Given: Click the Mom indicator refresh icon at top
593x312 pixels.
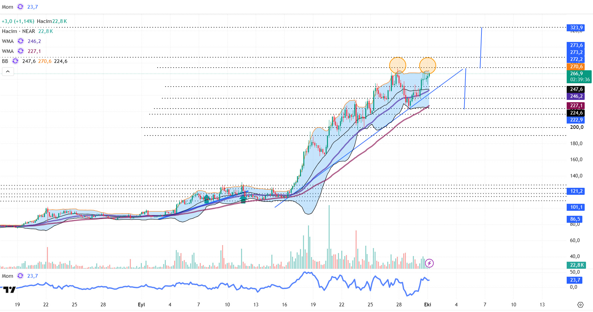Looking at the screenshot, I should [x=20, y=7].
